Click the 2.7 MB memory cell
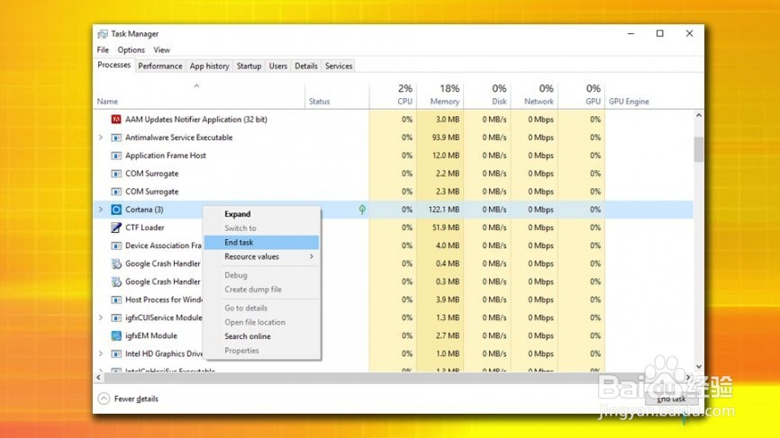 (440, 335)
